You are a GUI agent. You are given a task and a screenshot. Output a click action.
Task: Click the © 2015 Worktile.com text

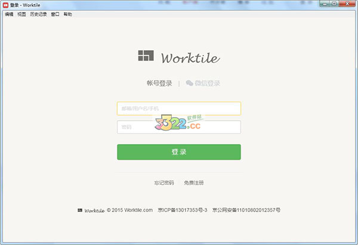click(x=129, y=210)
